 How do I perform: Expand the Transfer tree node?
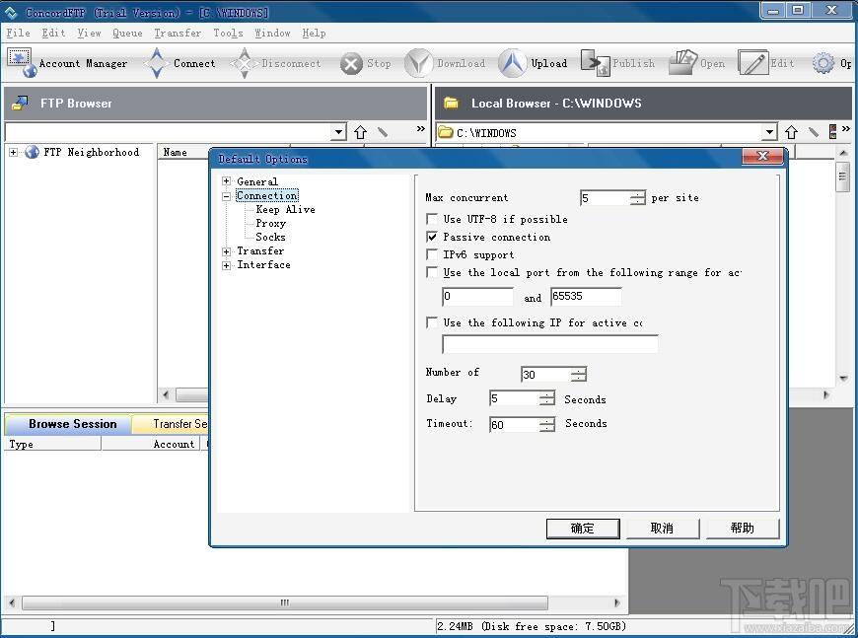tap(227, 251)
